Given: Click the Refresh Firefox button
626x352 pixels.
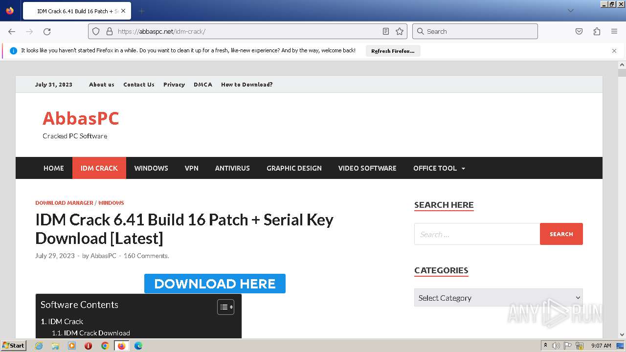Looking at the screenshot, I should click(393, 51).
